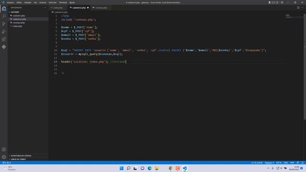
Task: Open taskbar Search
Action: [129, 168]
